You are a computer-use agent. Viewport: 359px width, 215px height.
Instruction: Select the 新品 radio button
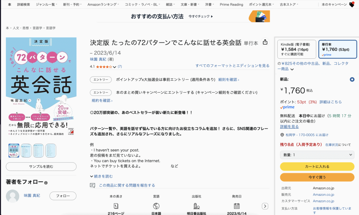[x=352, y=79]
